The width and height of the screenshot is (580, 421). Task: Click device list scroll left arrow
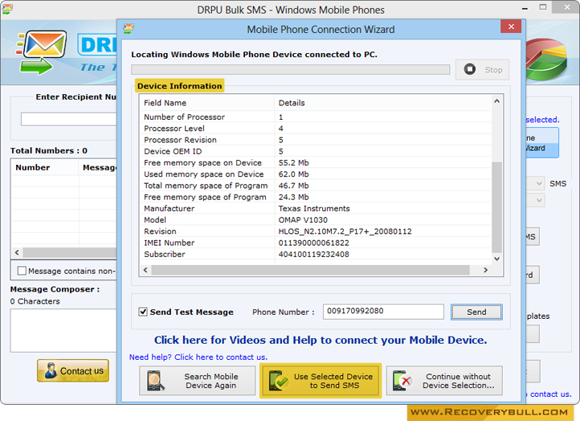coord(145,270)
